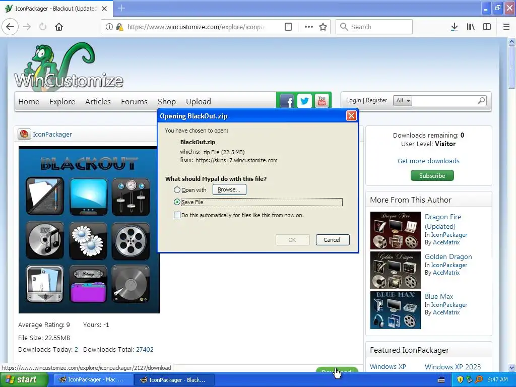The image size is (516, 387).
Task: Click the Register link
Action: pyautogui.click(x=376, y=100)
